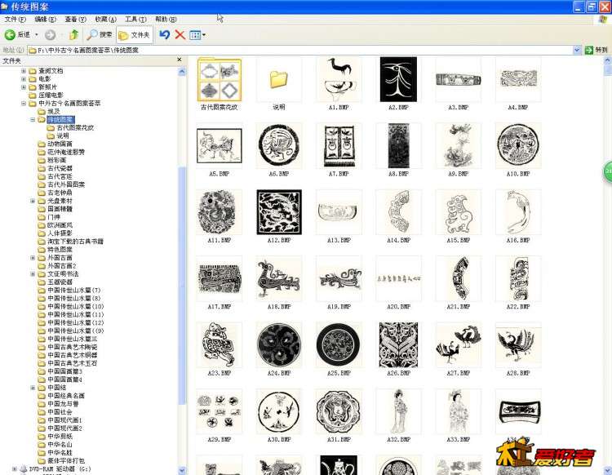Open the Search (搜索) tool

100,35
